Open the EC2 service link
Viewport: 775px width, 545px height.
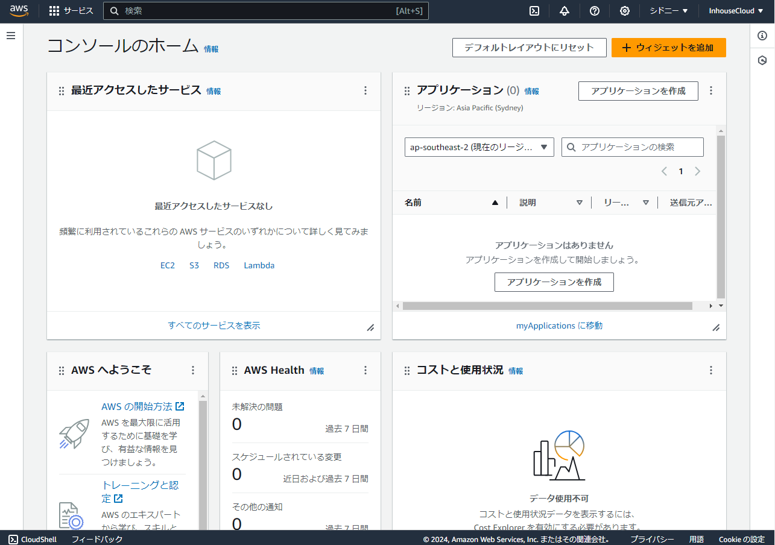tap(168, 265)
